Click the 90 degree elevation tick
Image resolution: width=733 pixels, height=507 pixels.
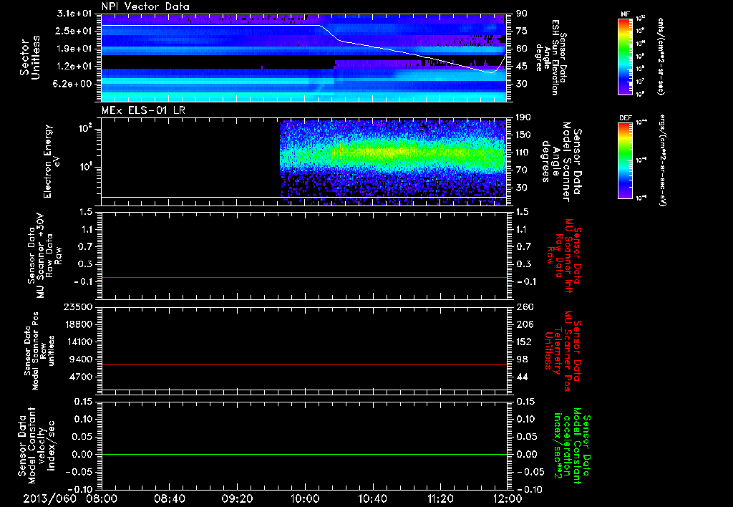coord(521,14)
